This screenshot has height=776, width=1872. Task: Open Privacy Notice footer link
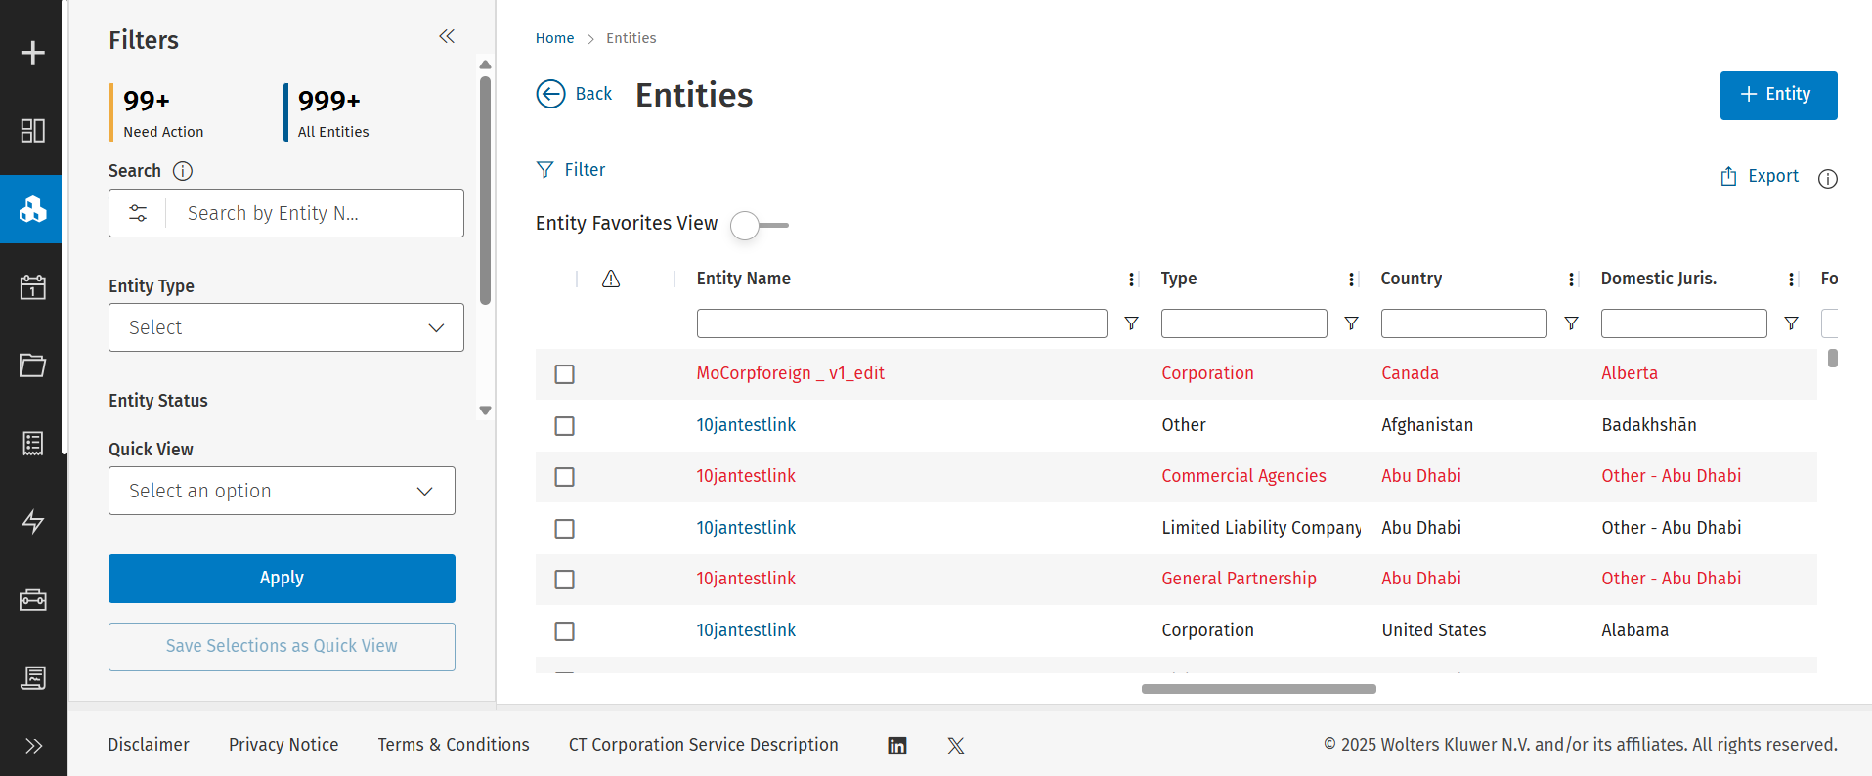pos(283,745)
